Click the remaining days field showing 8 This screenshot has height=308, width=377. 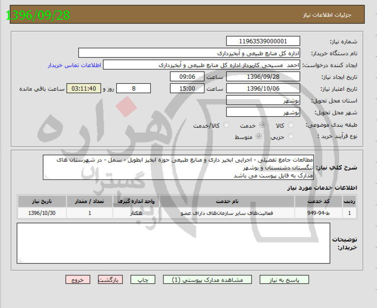pyautogui.click(x=134, y=89)
